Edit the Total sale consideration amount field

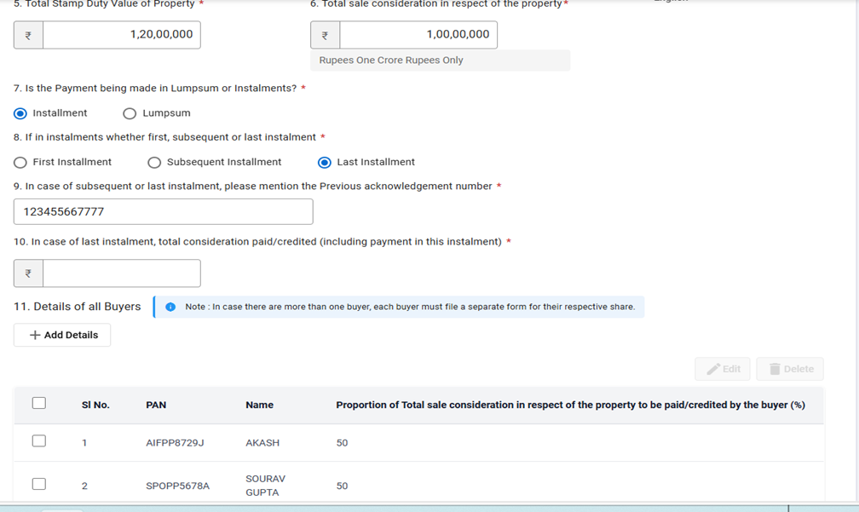coord(418,35)
